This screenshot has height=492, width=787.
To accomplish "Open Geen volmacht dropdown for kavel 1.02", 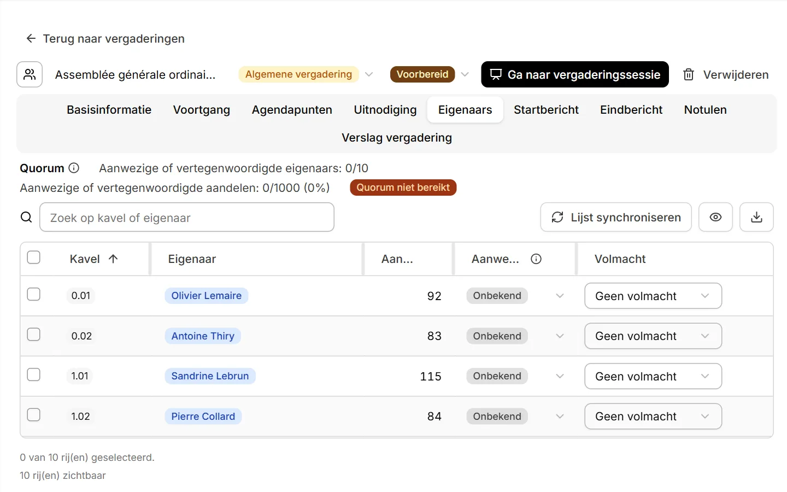I will [653, 416].
